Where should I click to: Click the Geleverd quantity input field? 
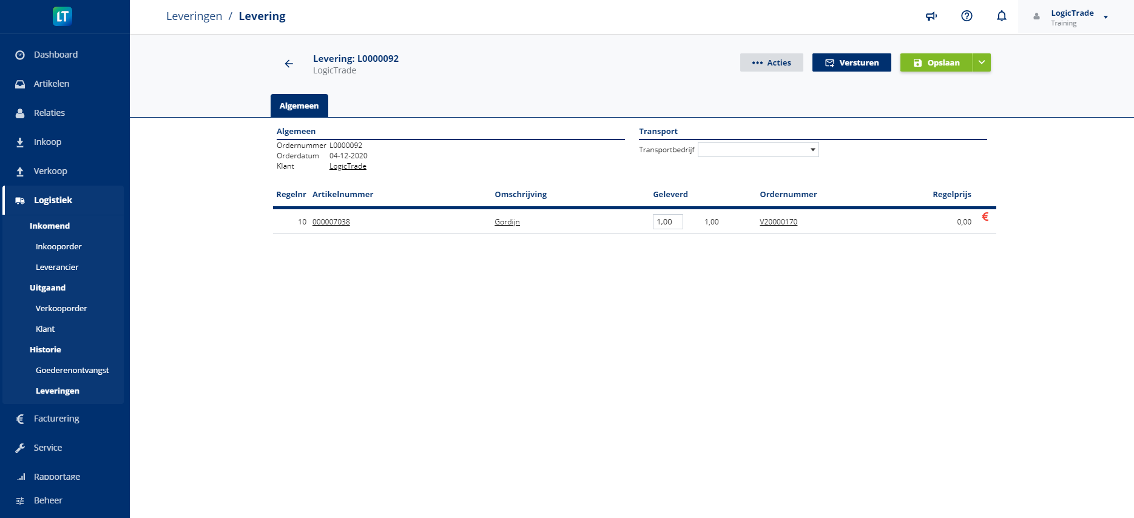click(667, 222)
